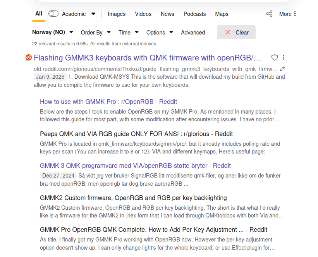The width and height of the screenshot is (318, 257).
Task: Open the three-dot menu for first result
Action: coord(284,58)
